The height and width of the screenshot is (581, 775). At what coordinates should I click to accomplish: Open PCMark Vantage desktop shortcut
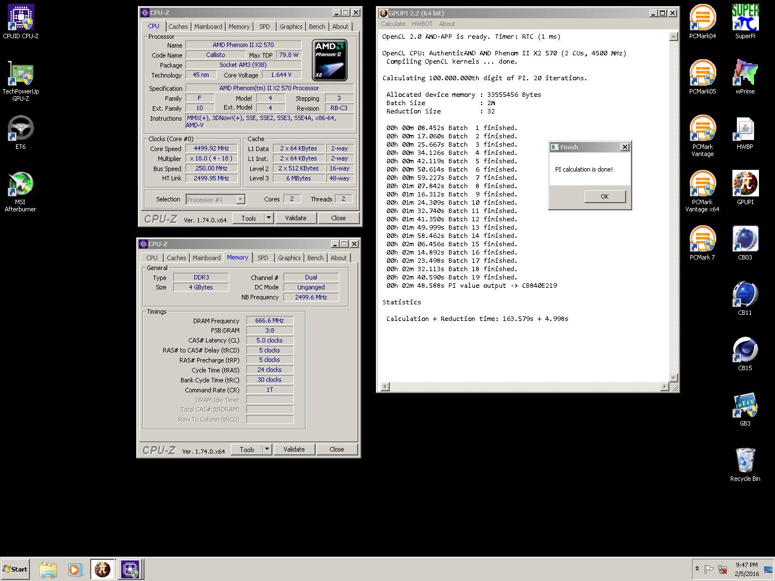click(x=702, y=136)
